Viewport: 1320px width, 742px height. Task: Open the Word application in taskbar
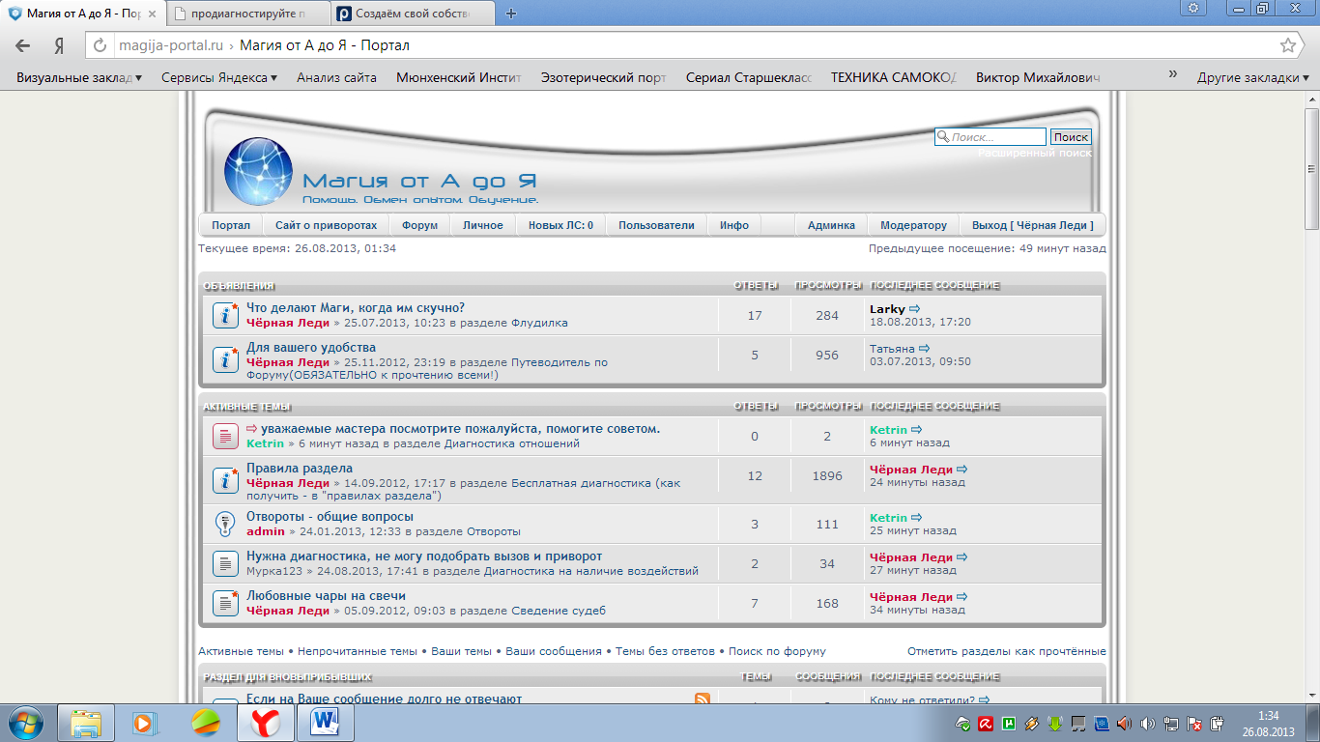click(325, 723)
